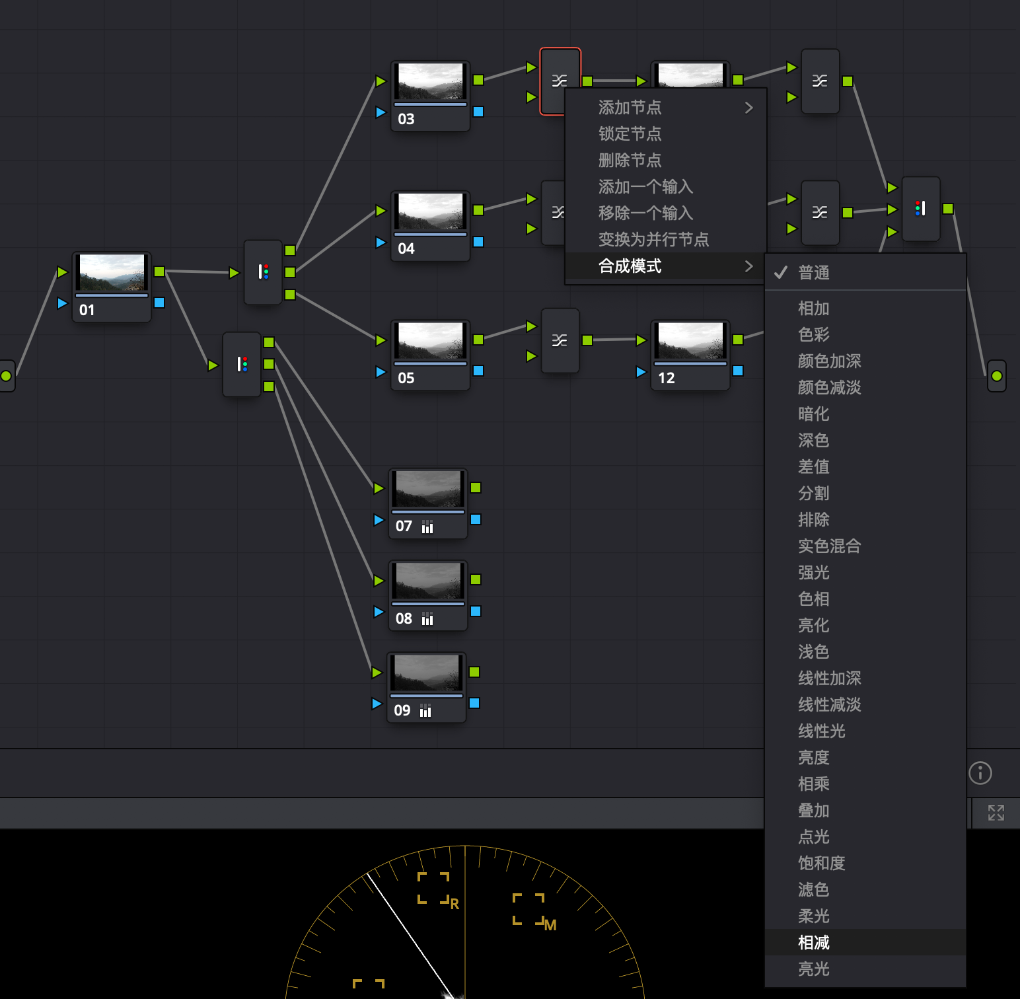1020x999 pixels.
Task: Click the expand viewer icon at bottom right
Action: click(996, 813)
